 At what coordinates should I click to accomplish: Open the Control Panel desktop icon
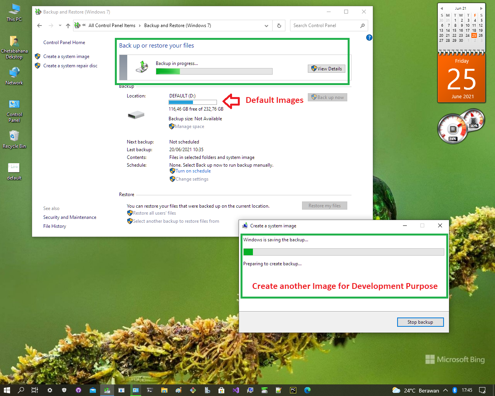pos(14,111)
